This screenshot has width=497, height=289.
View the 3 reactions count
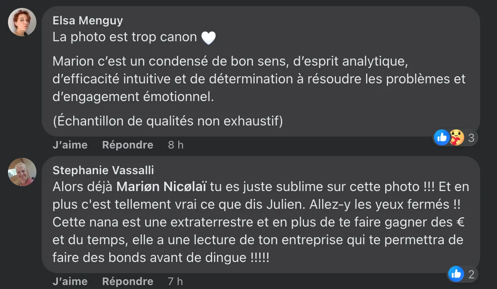pos(471,138)
